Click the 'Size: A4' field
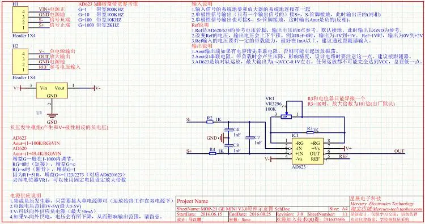The width and height of the screenshot is (425, 224). pyautogui.click(x=338, y=209)
